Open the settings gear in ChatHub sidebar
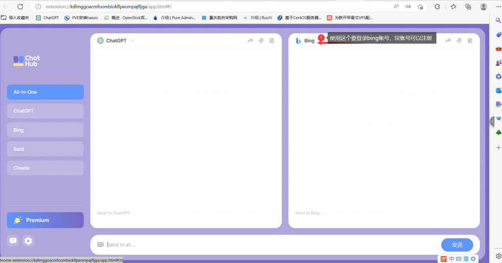The width and height of the screenshot is (502, 263). (x=28, y=240)
